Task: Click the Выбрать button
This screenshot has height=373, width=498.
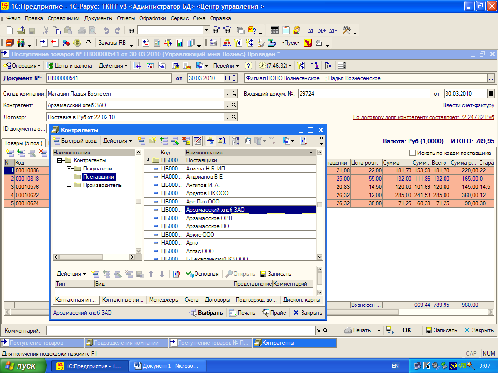Action: click(206, 313)
